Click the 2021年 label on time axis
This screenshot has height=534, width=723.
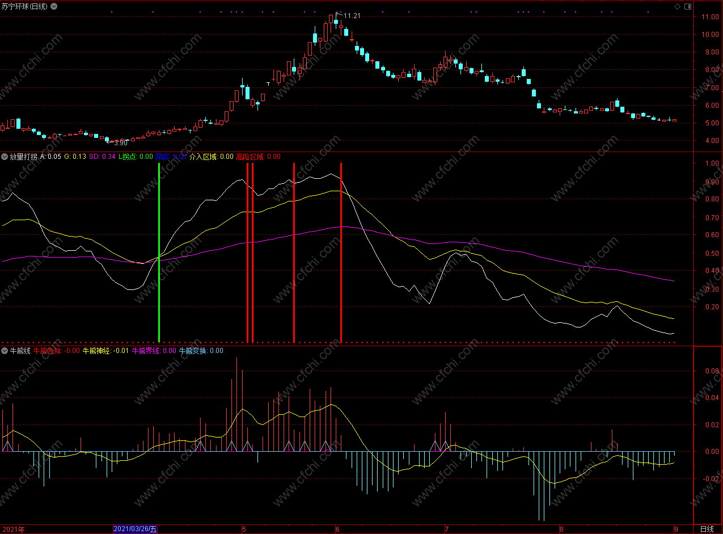[x=14, y=529]
